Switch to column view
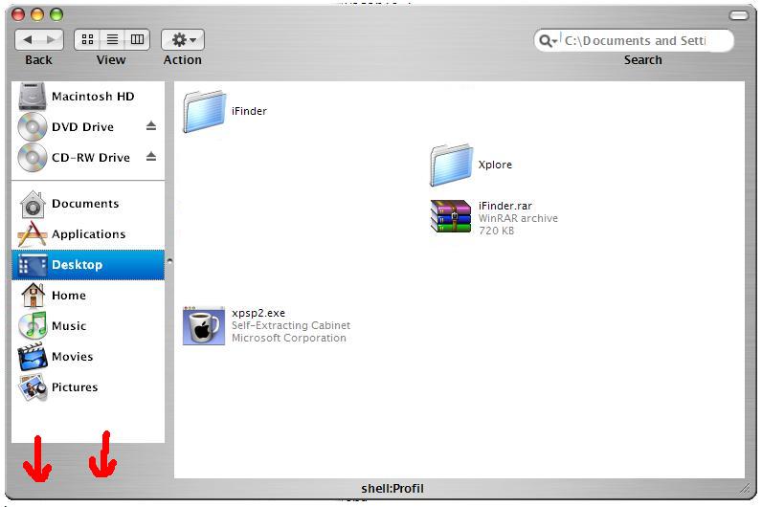 pyautogui.click(x=137, y=39)
